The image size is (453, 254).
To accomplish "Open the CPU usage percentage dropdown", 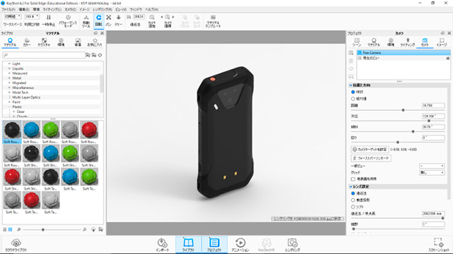I will [32, 17].
